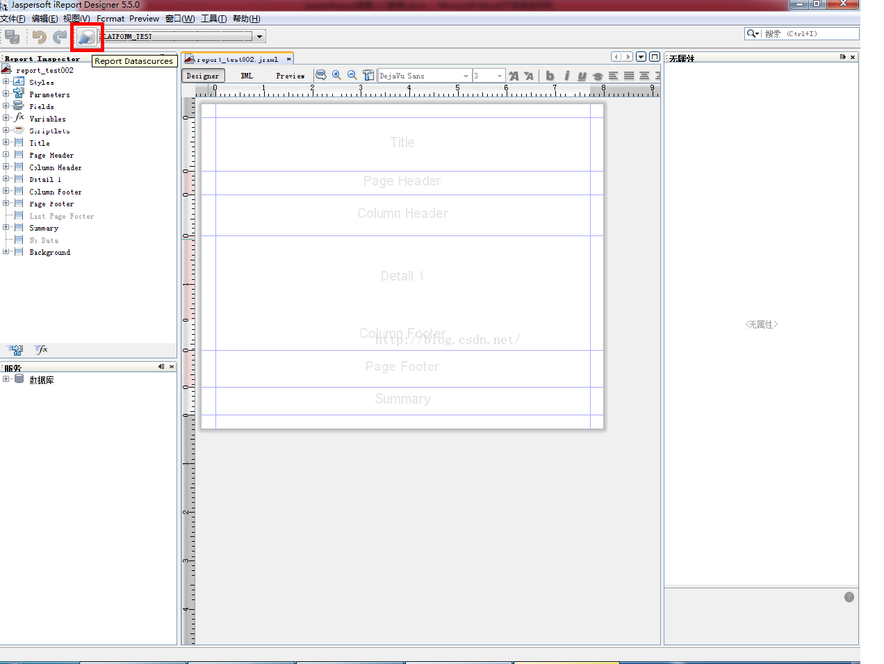Expand the 数据库 node in services
The image size is (884, 664).
point(6,379)
